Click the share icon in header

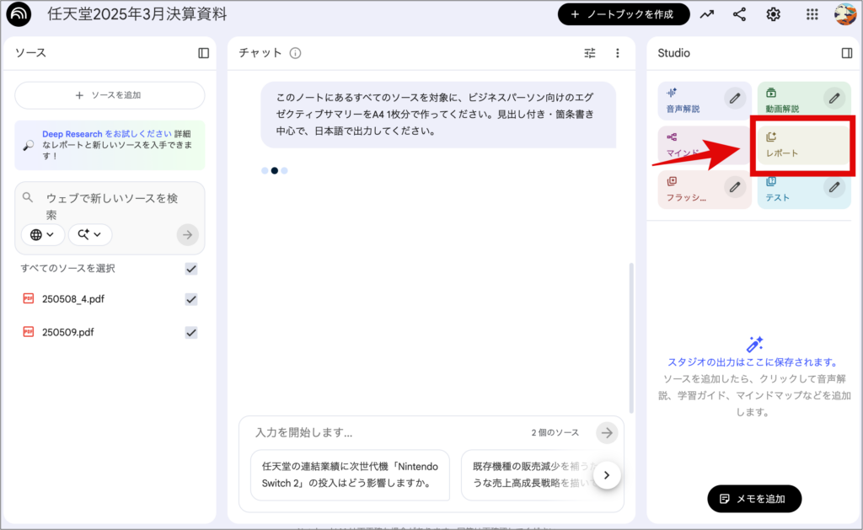(739, 14)
